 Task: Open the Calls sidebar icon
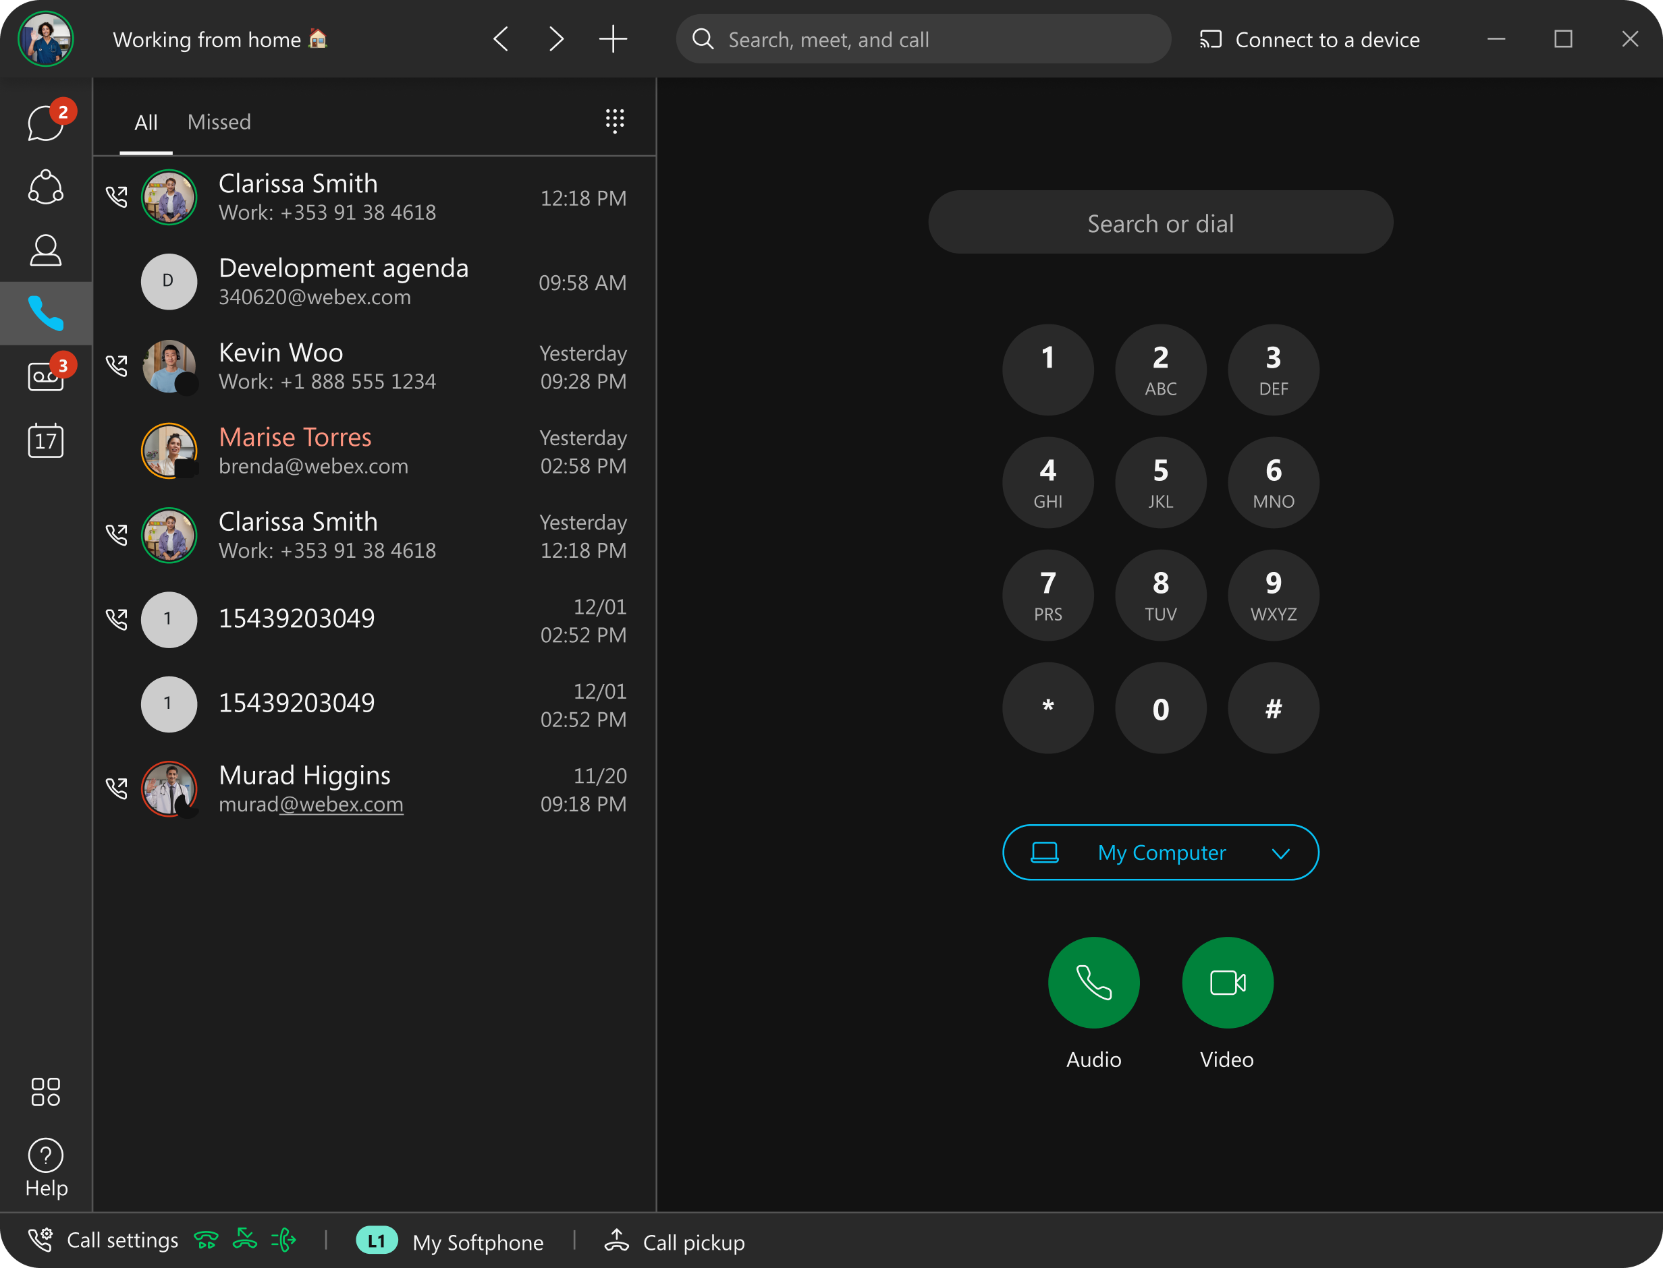pos(45,313)
